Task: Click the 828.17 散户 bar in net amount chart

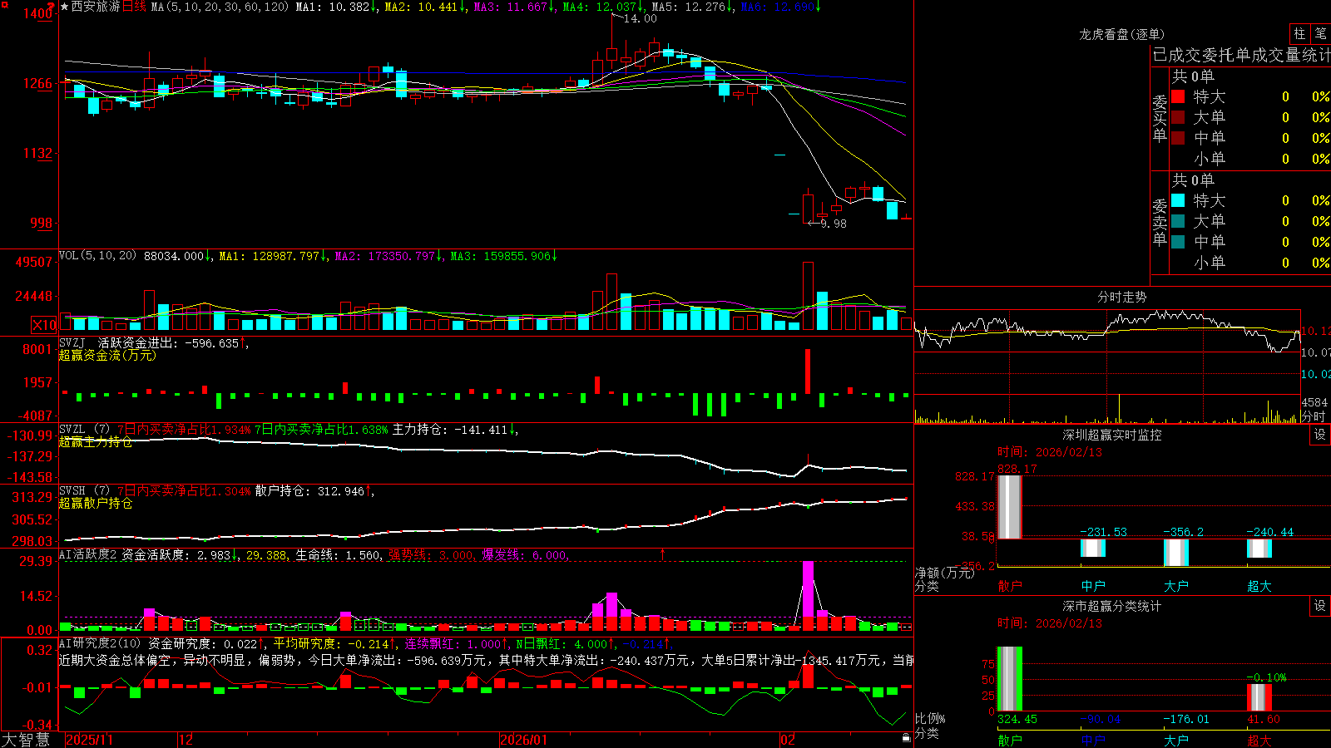Action: [x=1009, y=507]
